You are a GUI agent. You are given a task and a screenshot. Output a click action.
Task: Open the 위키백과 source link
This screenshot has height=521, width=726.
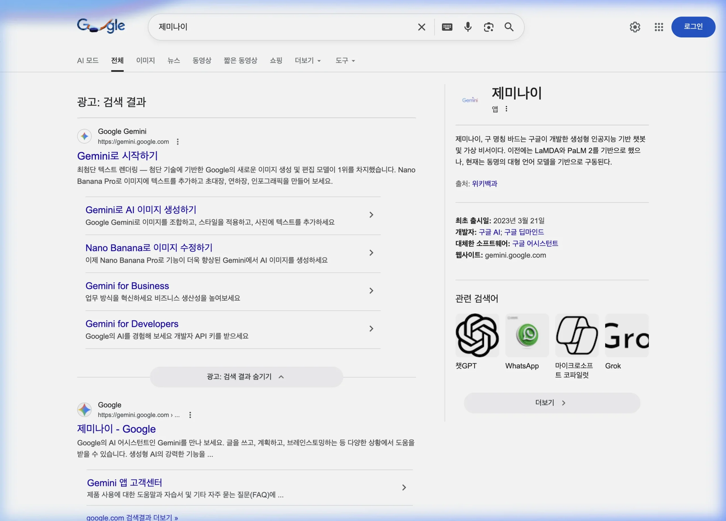pyautogui.click(x=484, y=184)
